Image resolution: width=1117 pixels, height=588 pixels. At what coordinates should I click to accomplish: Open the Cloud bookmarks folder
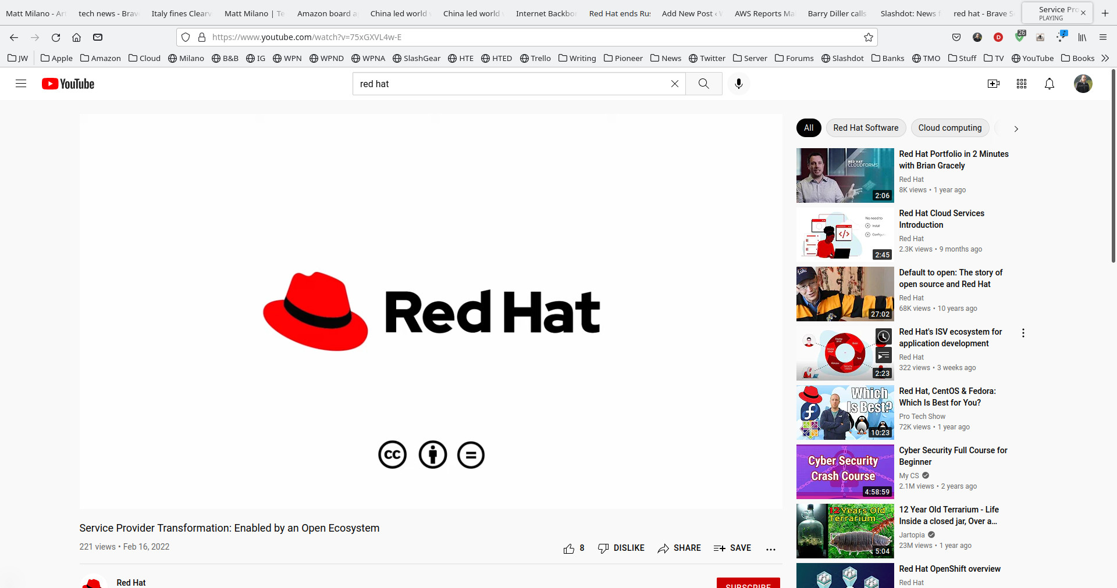pyautogui.click(x=144, y=58)
